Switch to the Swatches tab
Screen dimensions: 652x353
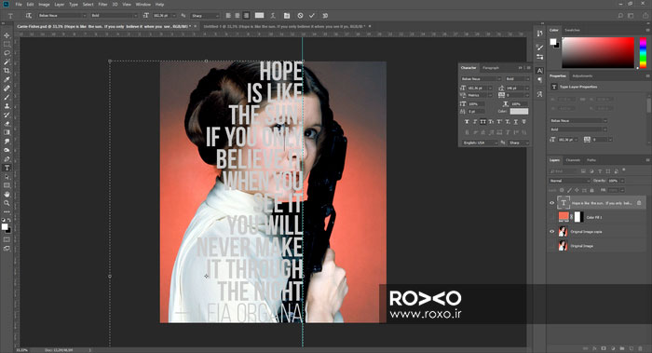(x=572, y=30)
